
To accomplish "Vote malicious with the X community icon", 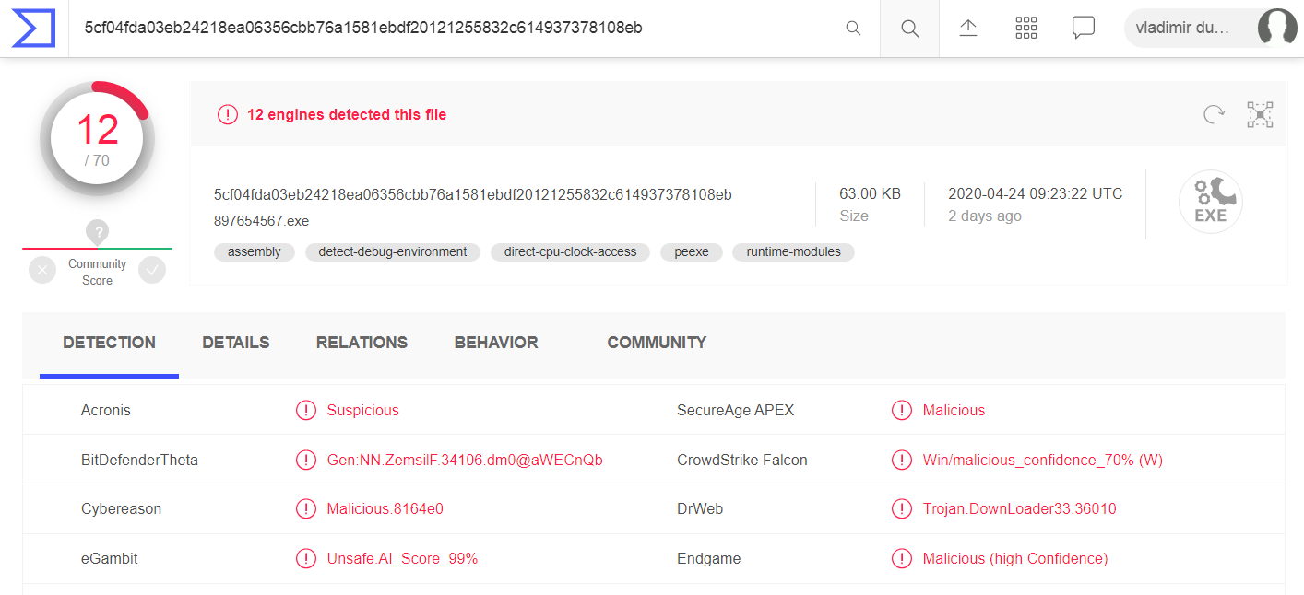I will (x=42, y=270).
